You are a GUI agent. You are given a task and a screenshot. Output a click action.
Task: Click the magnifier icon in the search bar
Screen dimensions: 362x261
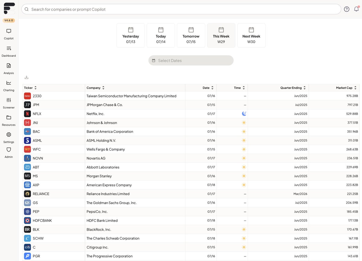[x=27, y=9]
